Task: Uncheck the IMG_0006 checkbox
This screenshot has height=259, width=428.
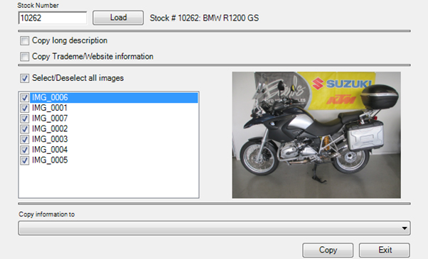Action: 25,97
